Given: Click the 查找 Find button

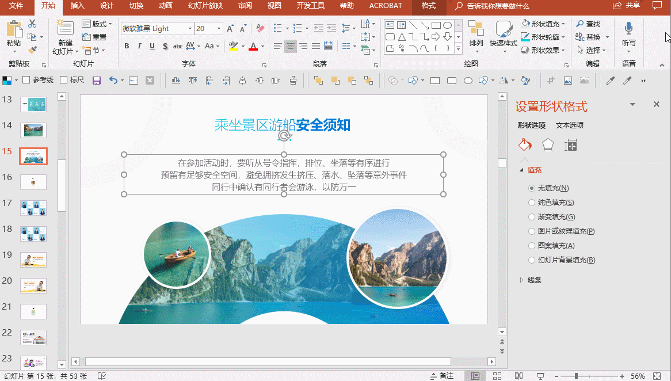Looking at the screenshot, I should [x=588, y=24].
